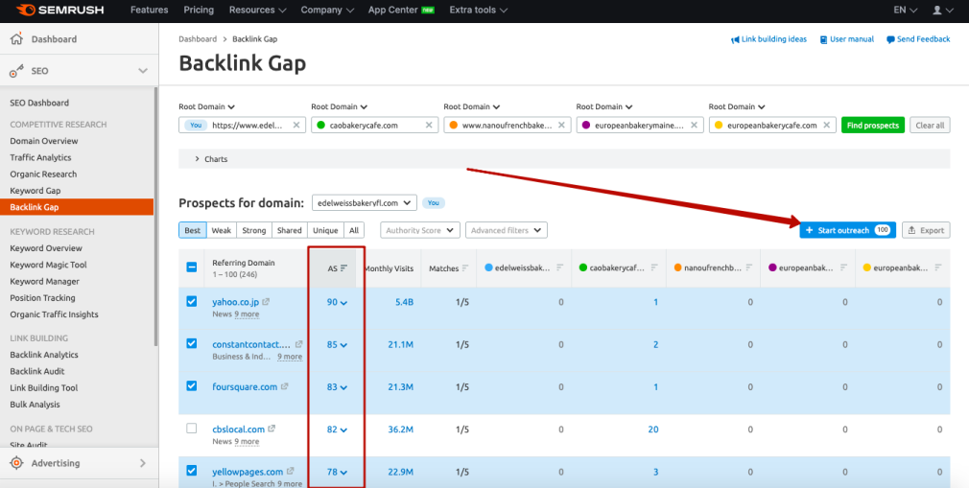969x488 pixels.
Task: Open external link icon next to foursquare.com
Action: [285, 387]
